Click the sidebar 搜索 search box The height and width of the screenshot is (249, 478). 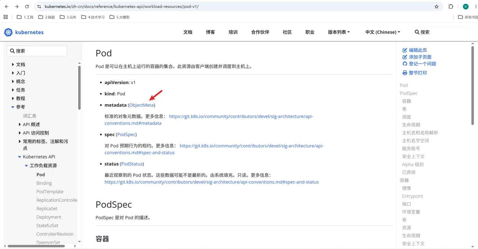click(37, 51)
